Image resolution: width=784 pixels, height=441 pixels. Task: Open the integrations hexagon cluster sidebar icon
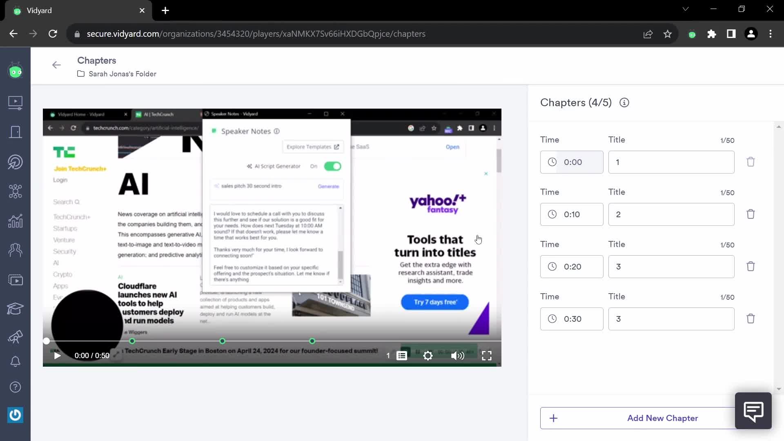click(x=15, y=191)
